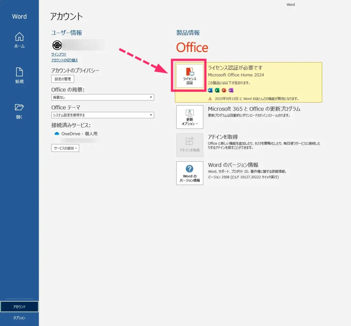Screen dimensions: 351x326
Task: Open the 更新オプション menu button
Action: (x=190, y=117)
